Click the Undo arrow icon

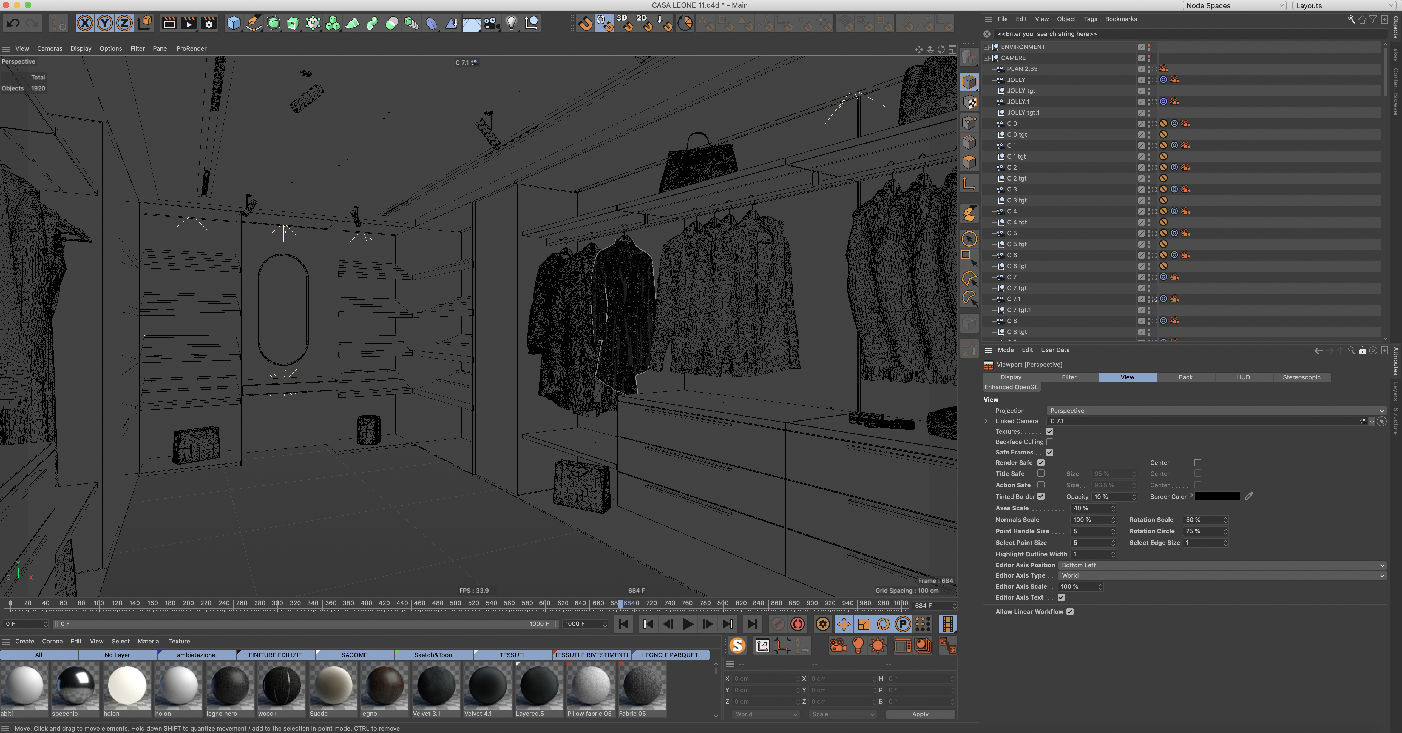13,23
